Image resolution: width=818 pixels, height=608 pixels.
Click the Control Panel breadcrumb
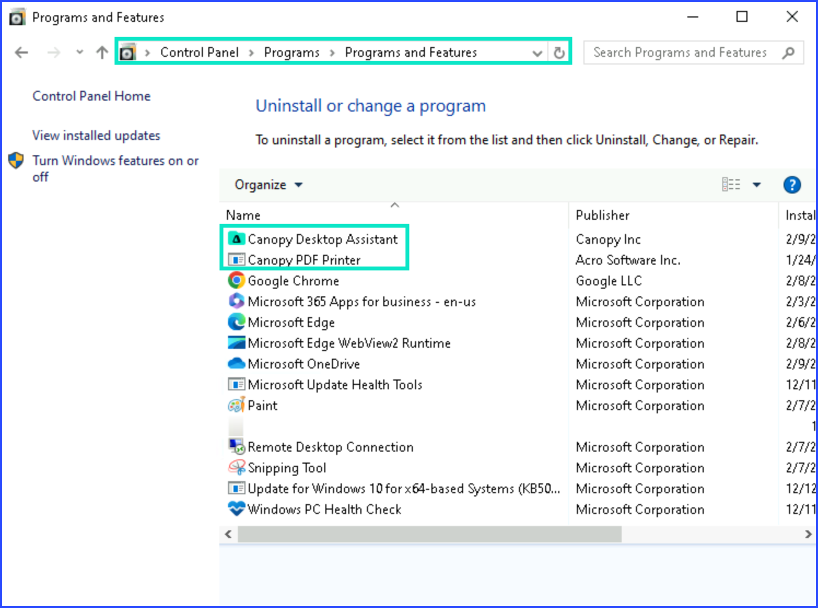tap(199, 52)
